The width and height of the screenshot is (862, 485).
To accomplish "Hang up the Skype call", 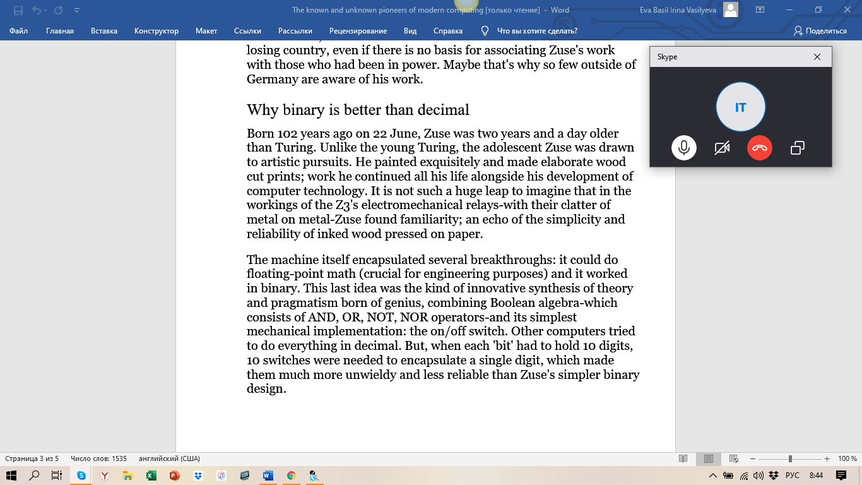I will [x=760, y=148].
